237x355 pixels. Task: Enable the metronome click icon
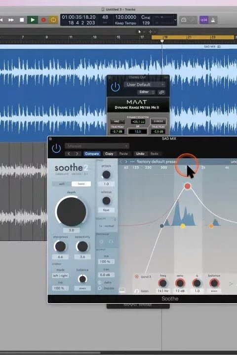coord(213,20)
